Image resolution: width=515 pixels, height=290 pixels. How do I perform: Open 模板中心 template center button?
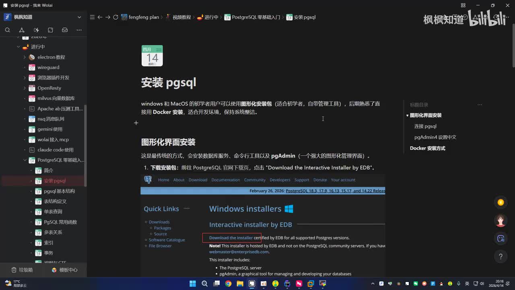click(x=64, y=270)
